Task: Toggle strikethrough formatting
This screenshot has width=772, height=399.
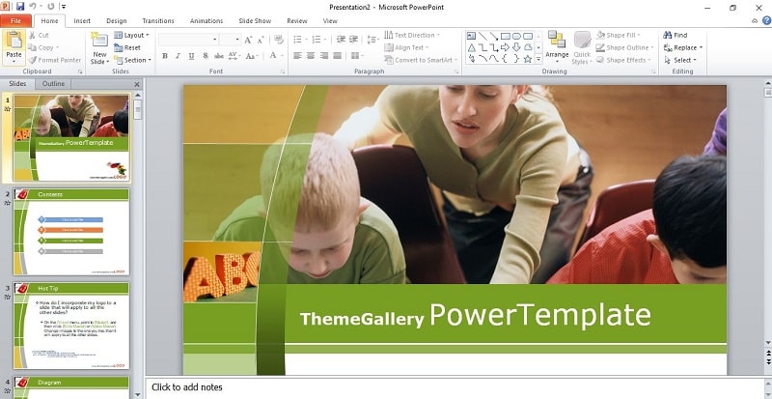Action: [x=219, y=56]
